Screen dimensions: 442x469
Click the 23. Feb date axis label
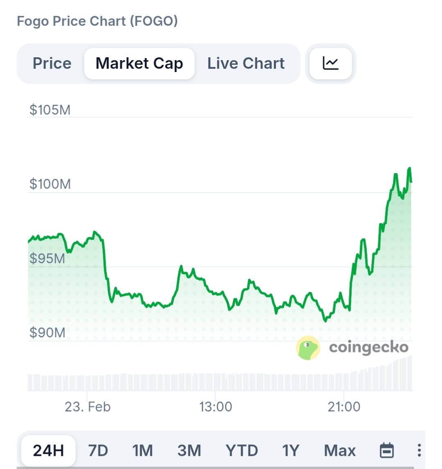[x=88, y=407]
